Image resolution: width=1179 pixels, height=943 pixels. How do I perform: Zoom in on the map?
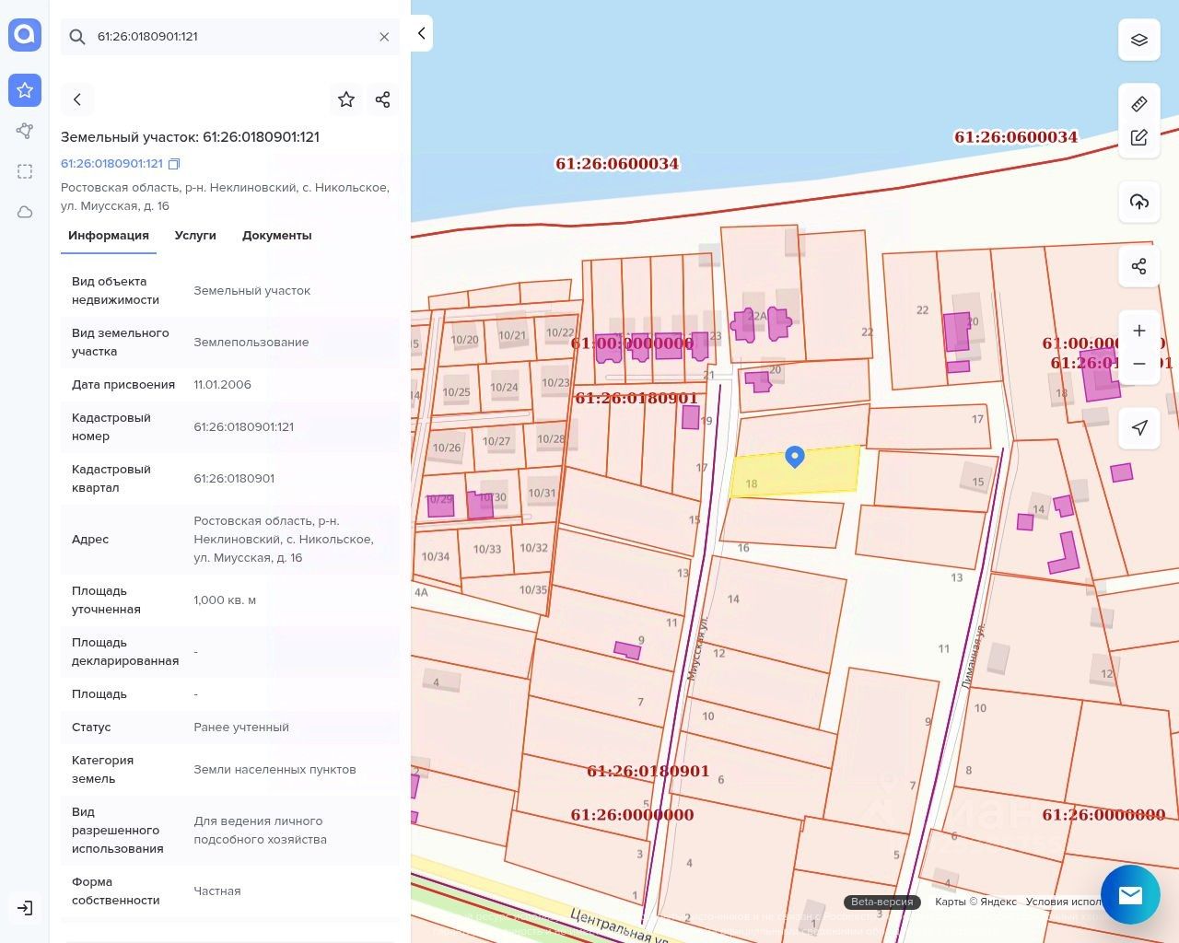pyautogui.click(x=1138, y=331)
